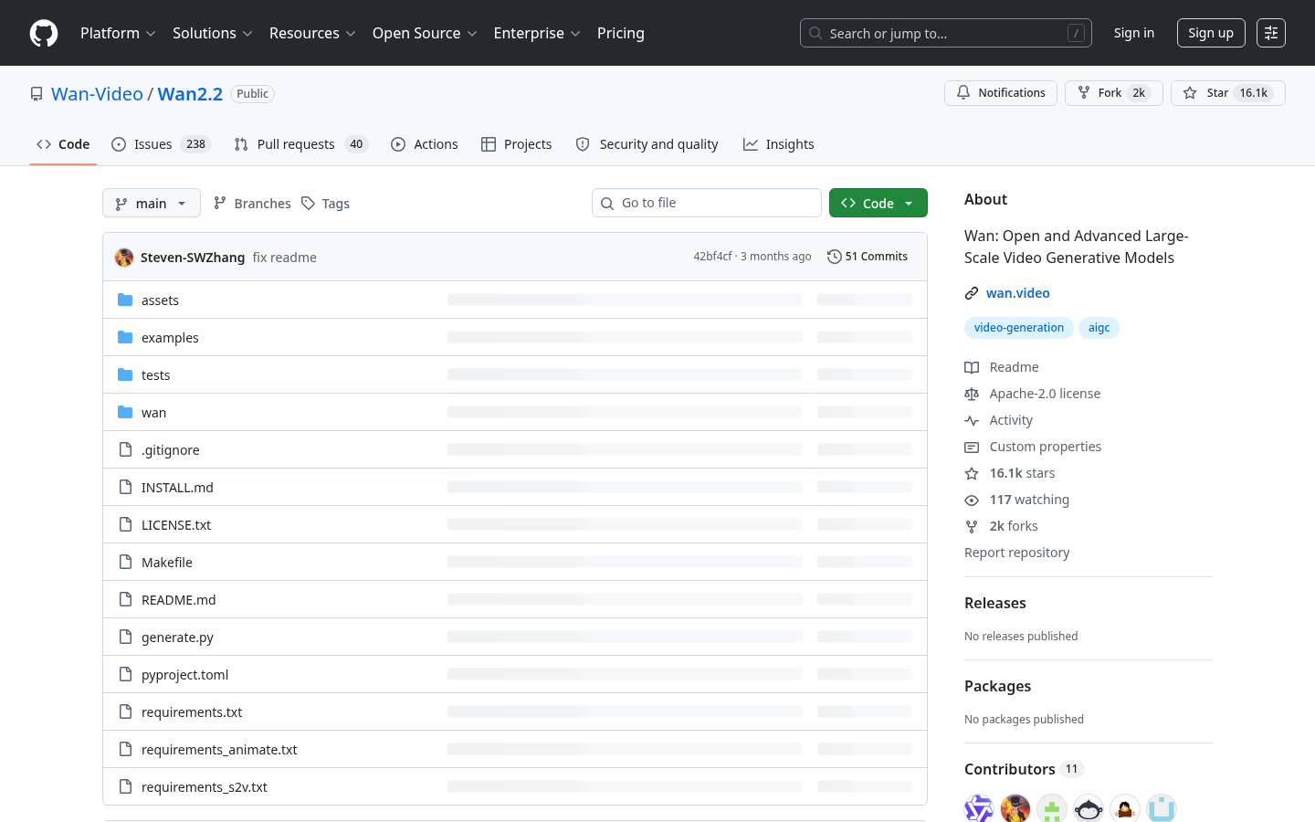Click the Sign in link
Screen dimensions: 1315x822
1134,33
